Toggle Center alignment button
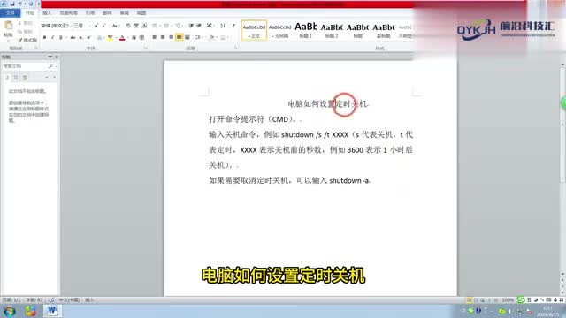 click(x=163, y=37)
